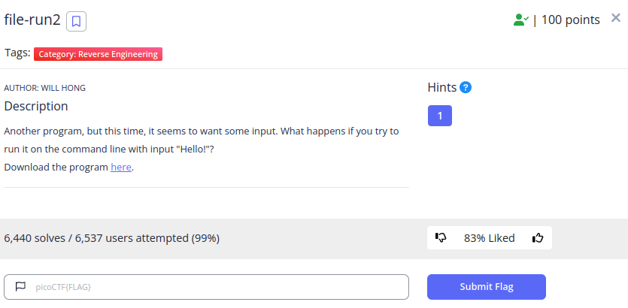Click the file-run2 challenge title
This screenshot has height=308, width=628.
[32, 20]
